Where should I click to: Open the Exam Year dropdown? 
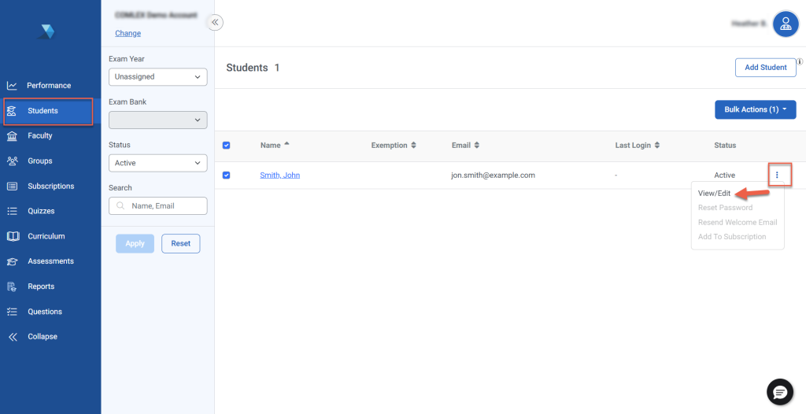coord(157,77)
